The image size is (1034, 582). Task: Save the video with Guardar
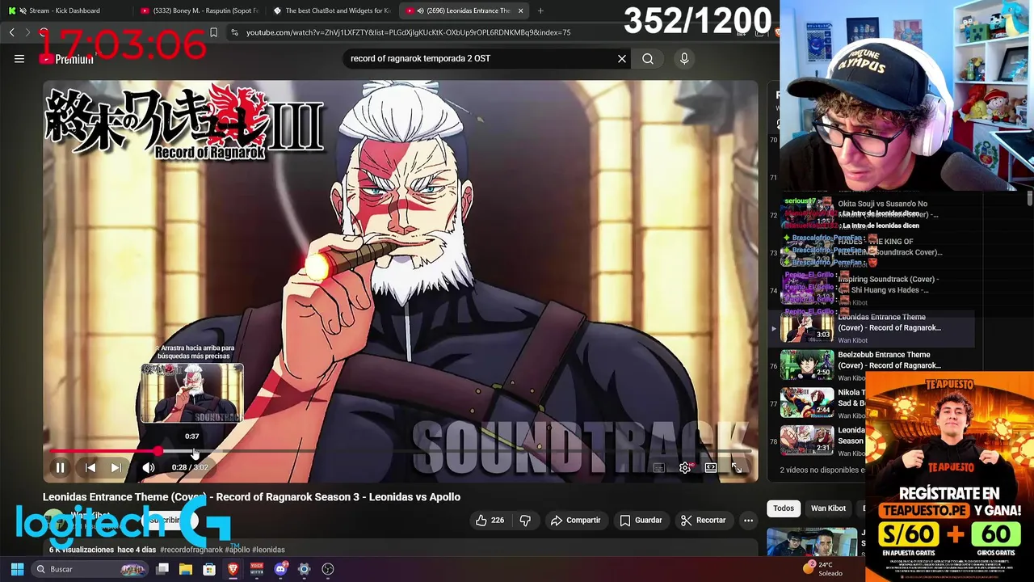coord(641,521)
